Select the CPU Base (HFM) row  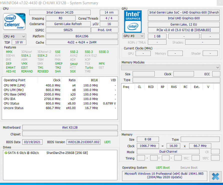60,95
